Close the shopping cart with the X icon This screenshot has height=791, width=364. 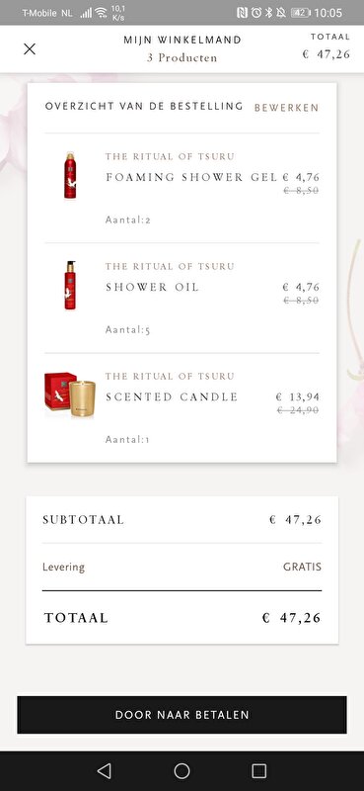tap(30, 48)
